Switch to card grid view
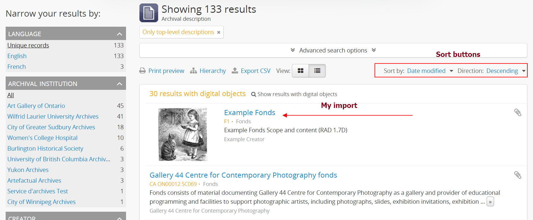 click(x=301, y=71)
